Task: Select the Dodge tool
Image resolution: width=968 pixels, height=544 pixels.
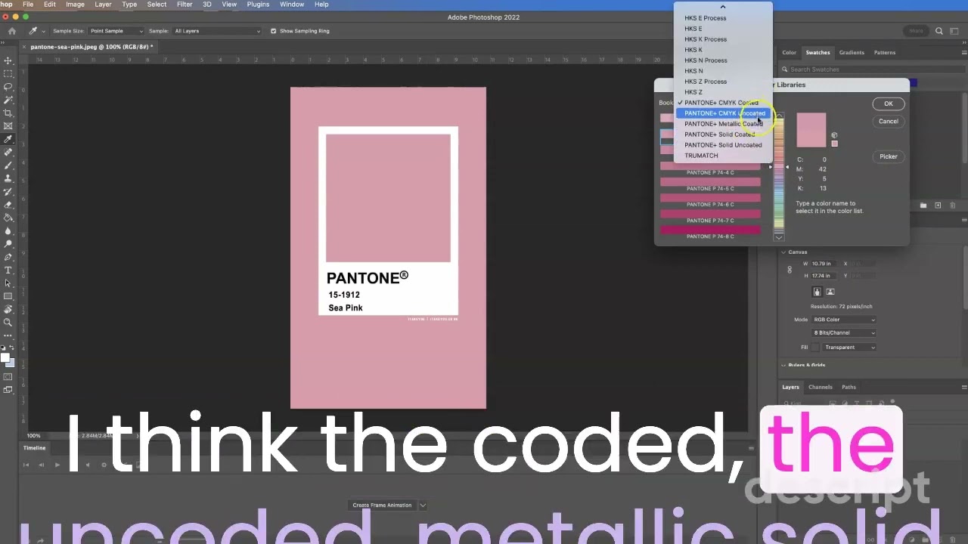Action: click(8, 244)
